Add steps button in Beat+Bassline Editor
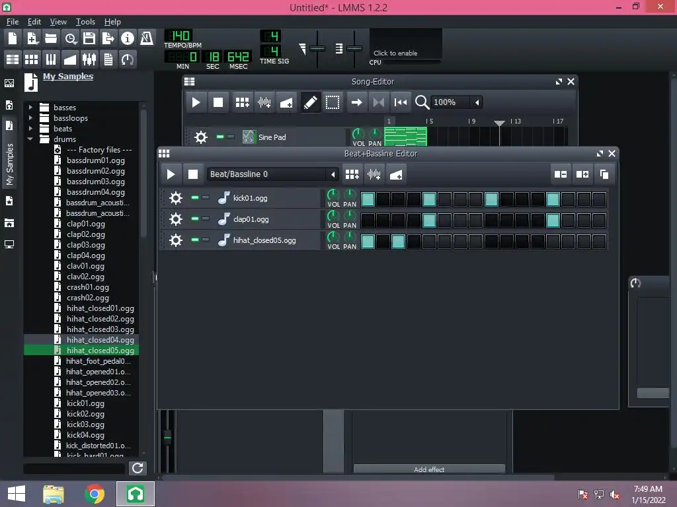677x507 pixels. tap(582, 174)
